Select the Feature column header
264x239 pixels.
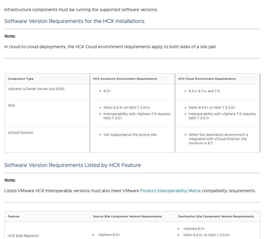(x=14, y=216)
